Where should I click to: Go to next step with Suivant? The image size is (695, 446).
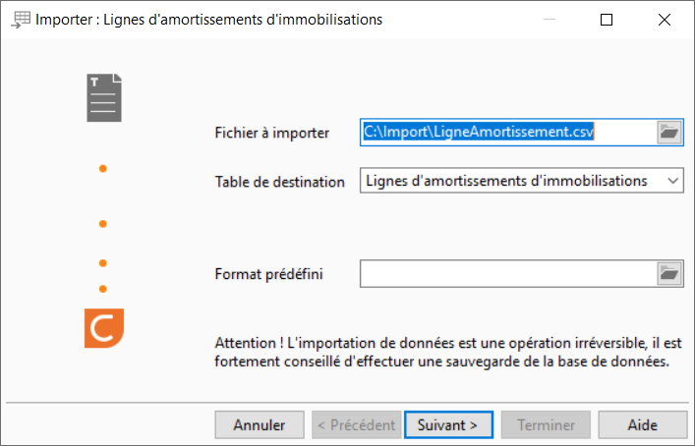coord(448,425)
